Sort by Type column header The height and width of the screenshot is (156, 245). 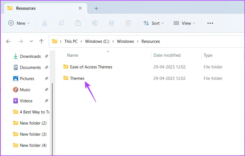click(x=208, y=55)
